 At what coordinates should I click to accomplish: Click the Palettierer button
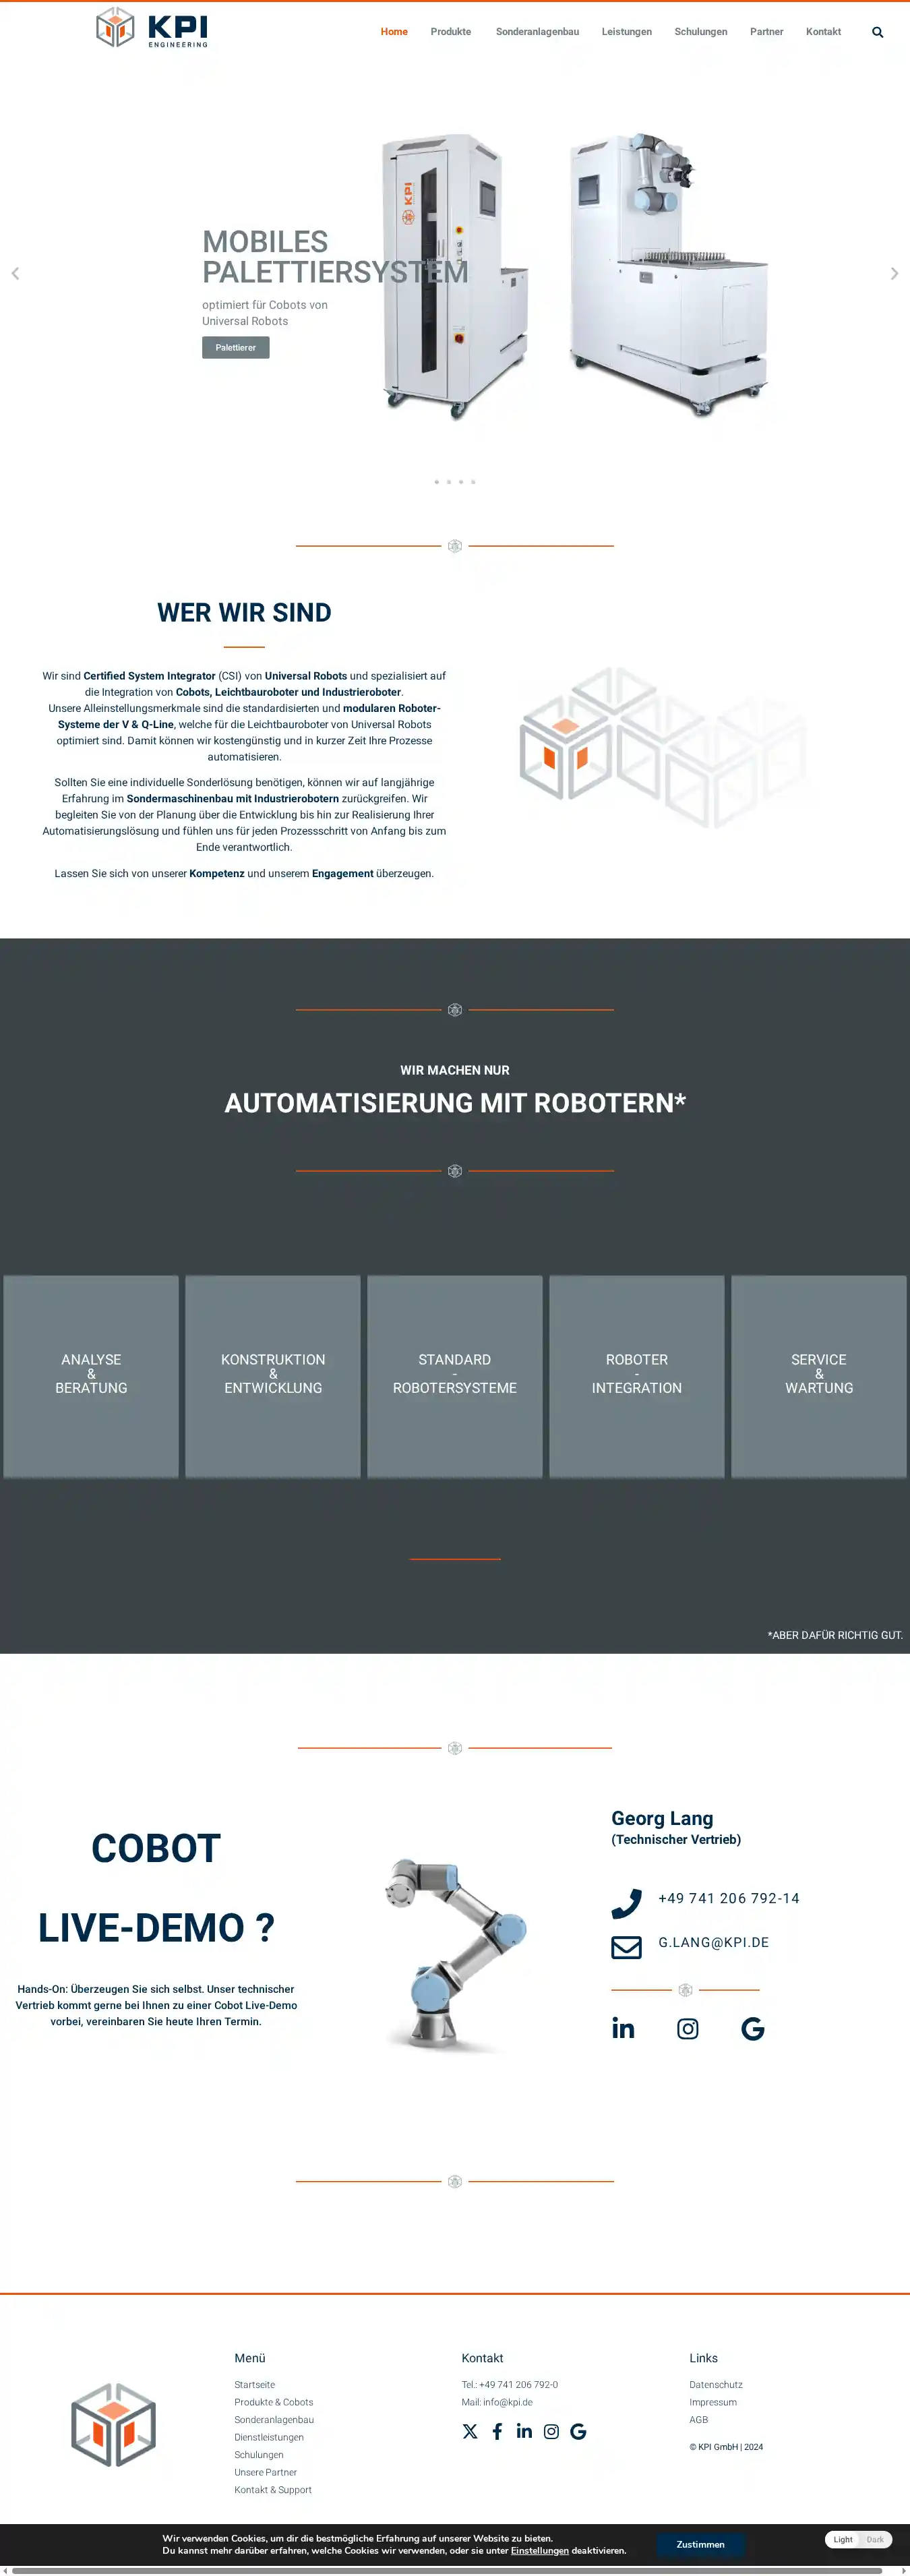point(235,347)
